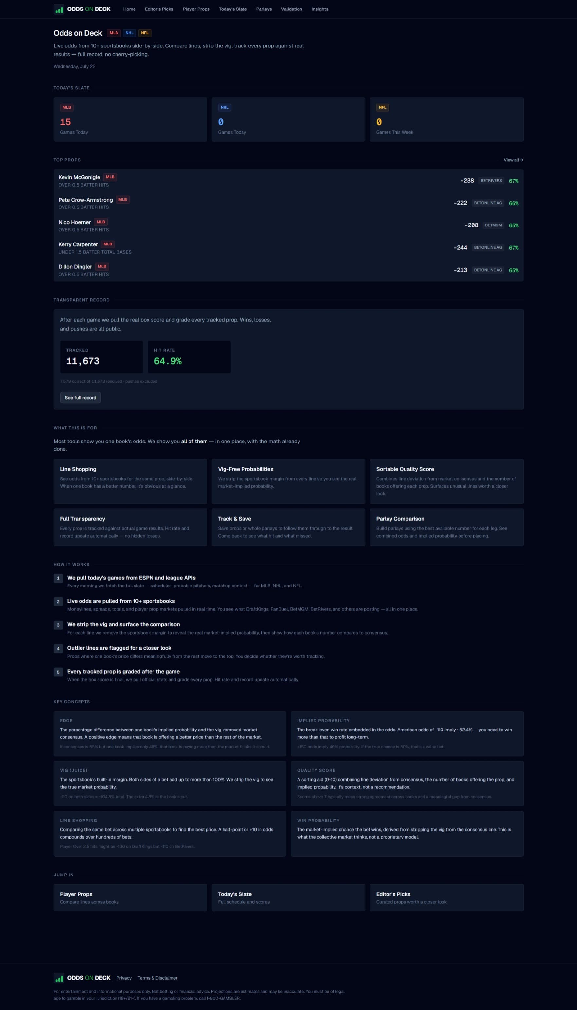577x1010 pixels.
Task: Click the Tracked 11,673 stat box
Action: (101, 357)
